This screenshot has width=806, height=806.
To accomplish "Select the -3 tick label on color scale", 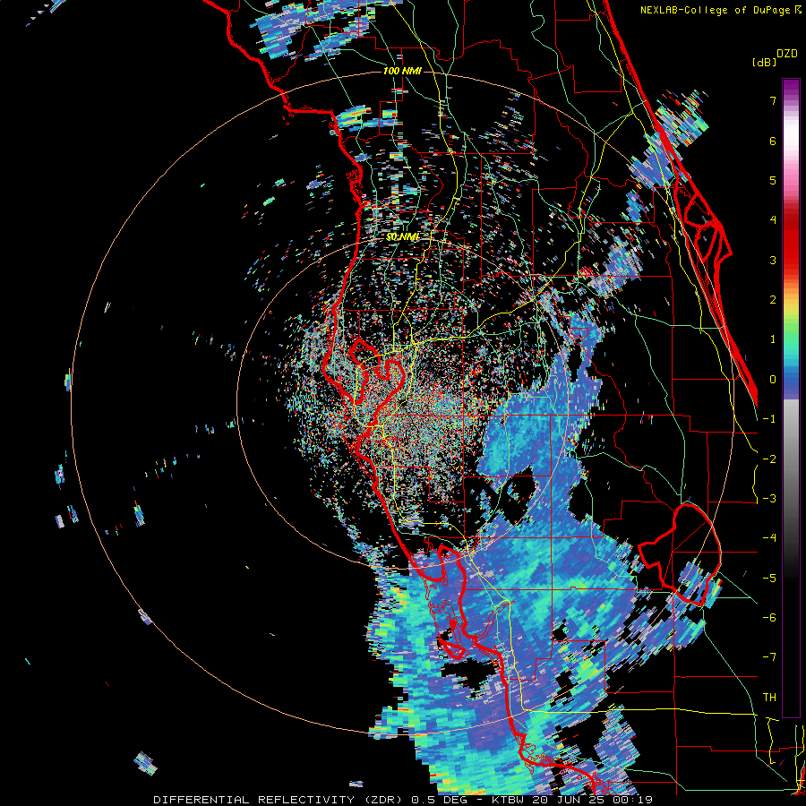I will tap(769, 499).
